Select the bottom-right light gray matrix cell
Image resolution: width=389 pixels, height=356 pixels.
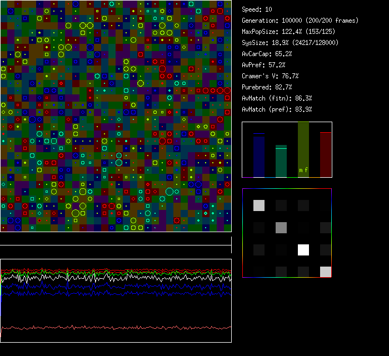(325, 272)
